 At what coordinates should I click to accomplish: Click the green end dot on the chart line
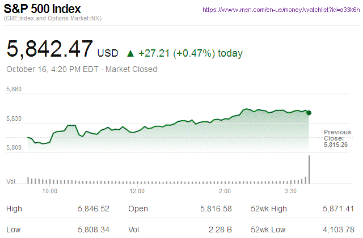click(x=309, y=113)
